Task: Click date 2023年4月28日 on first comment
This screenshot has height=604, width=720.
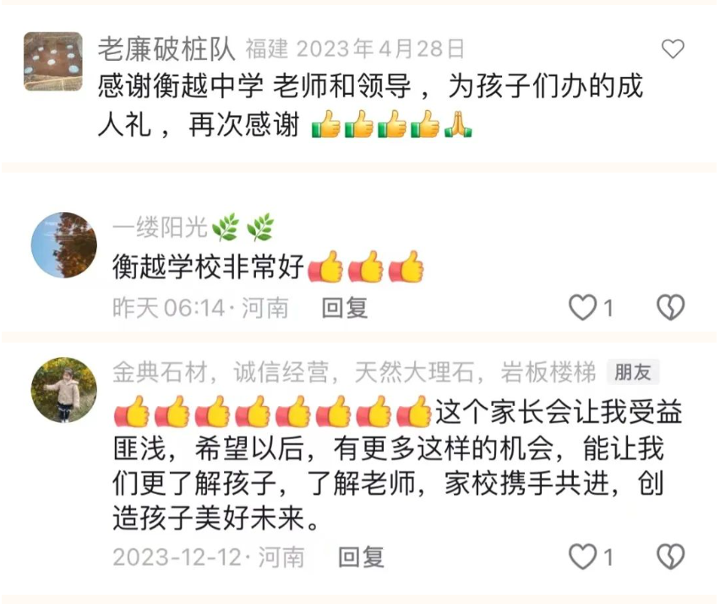Action: tap(380, 49)
